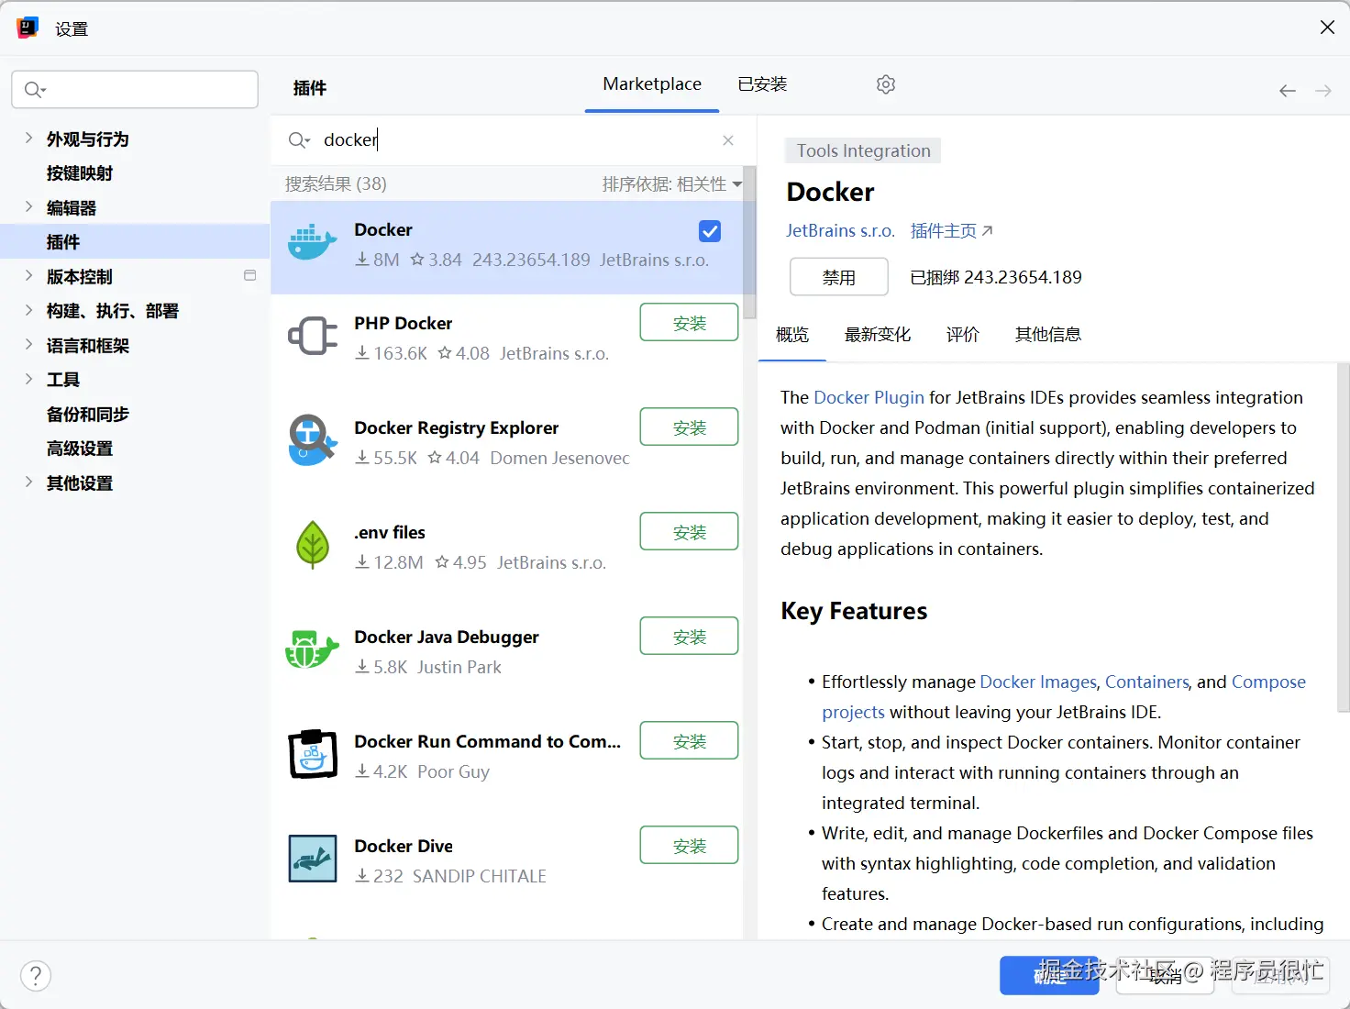Install the Docker Dive plugin
Viewport: 1350px width, 1009px height.
[x=689, y=845]
